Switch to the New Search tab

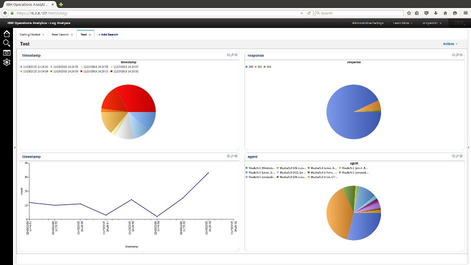coord(60,34)
